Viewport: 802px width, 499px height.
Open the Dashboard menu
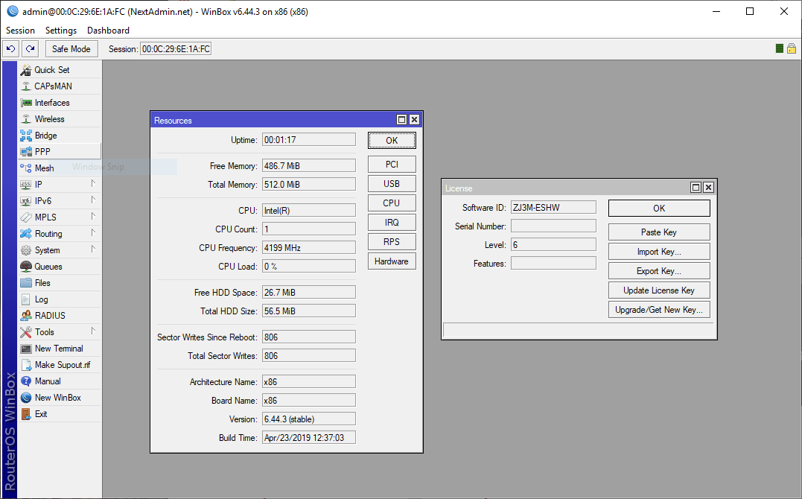coord(108,31)
